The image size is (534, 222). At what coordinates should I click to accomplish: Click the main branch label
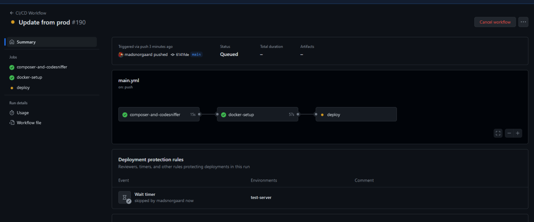(x=196, y=55)
